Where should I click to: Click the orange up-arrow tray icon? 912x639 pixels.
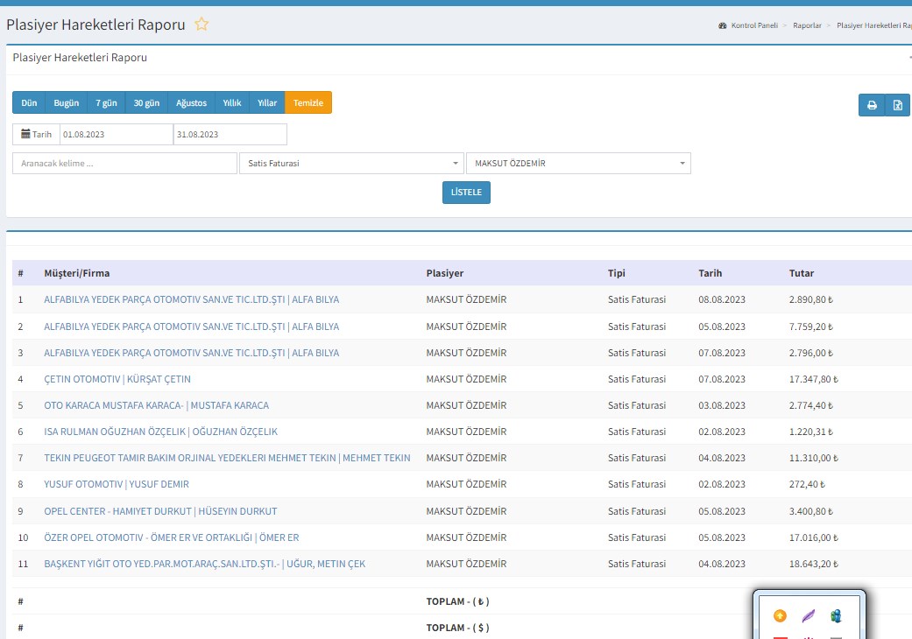click(780, 616)
